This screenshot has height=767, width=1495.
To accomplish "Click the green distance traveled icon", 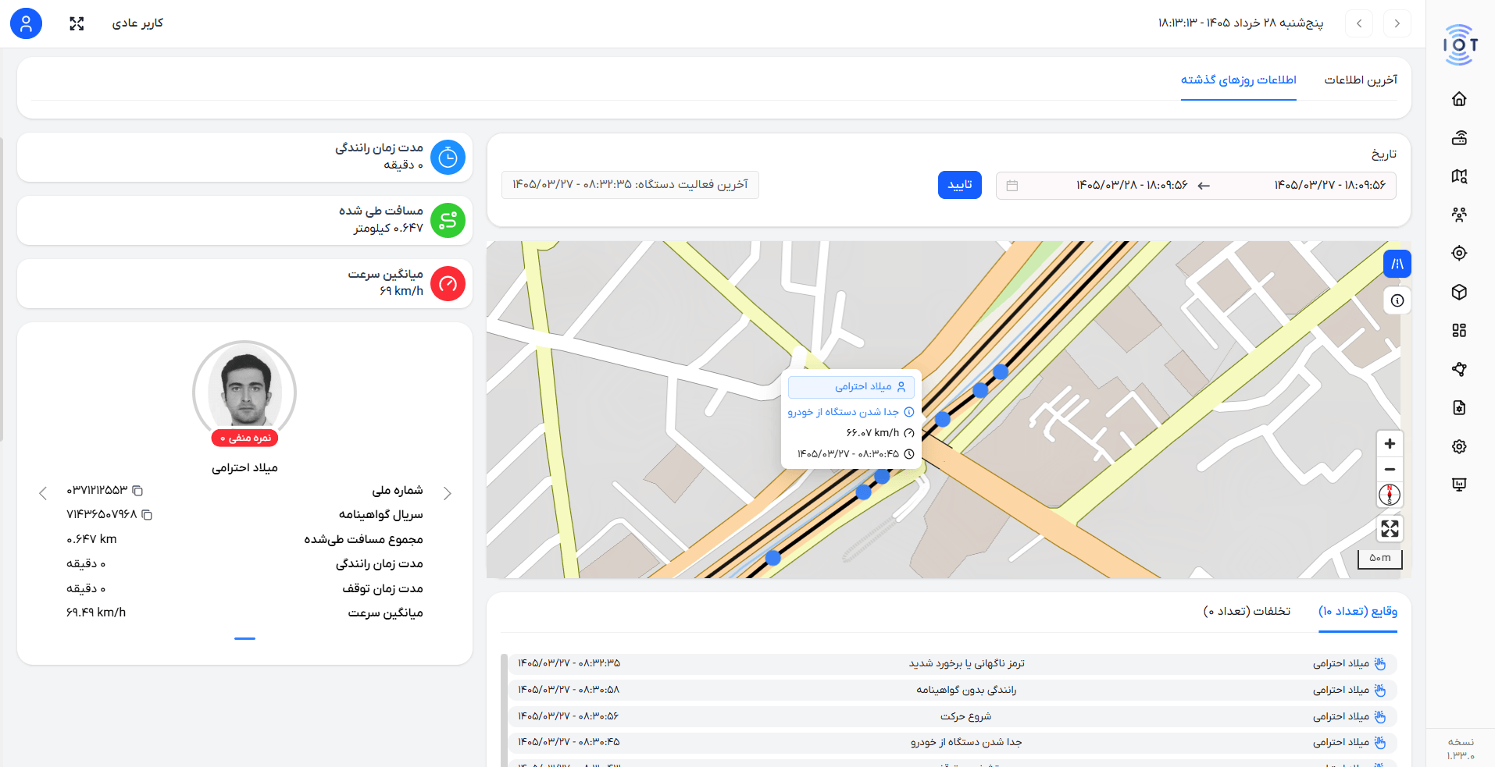I will 448,221.
